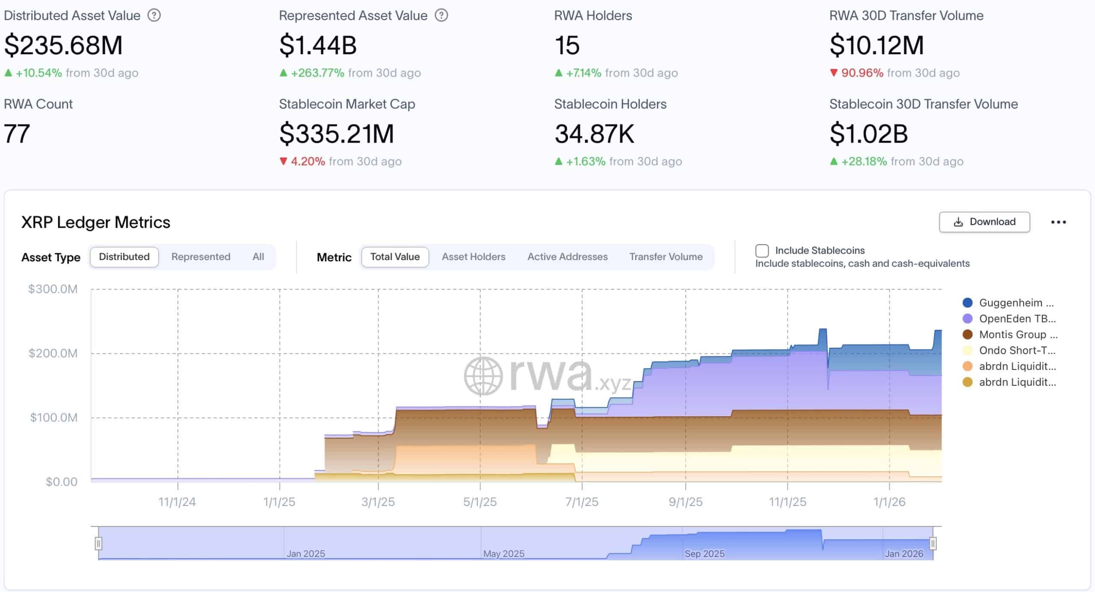
Task: Switch metric to Transfer Volume
Action: tap(666, 257)
